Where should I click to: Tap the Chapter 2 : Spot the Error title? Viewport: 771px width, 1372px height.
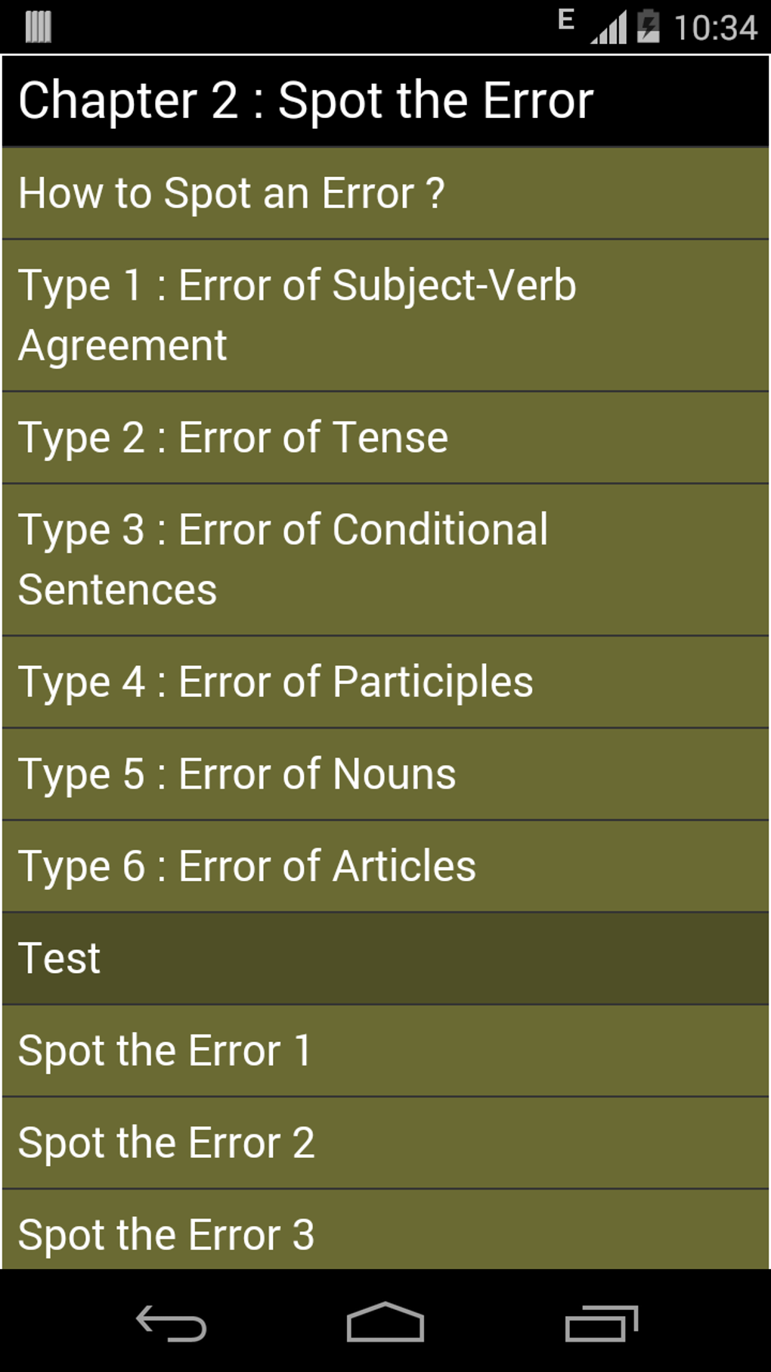(305, 101)
